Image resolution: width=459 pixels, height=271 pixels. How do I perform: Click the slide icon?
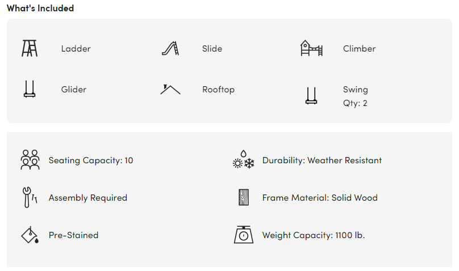click(170, 49)
